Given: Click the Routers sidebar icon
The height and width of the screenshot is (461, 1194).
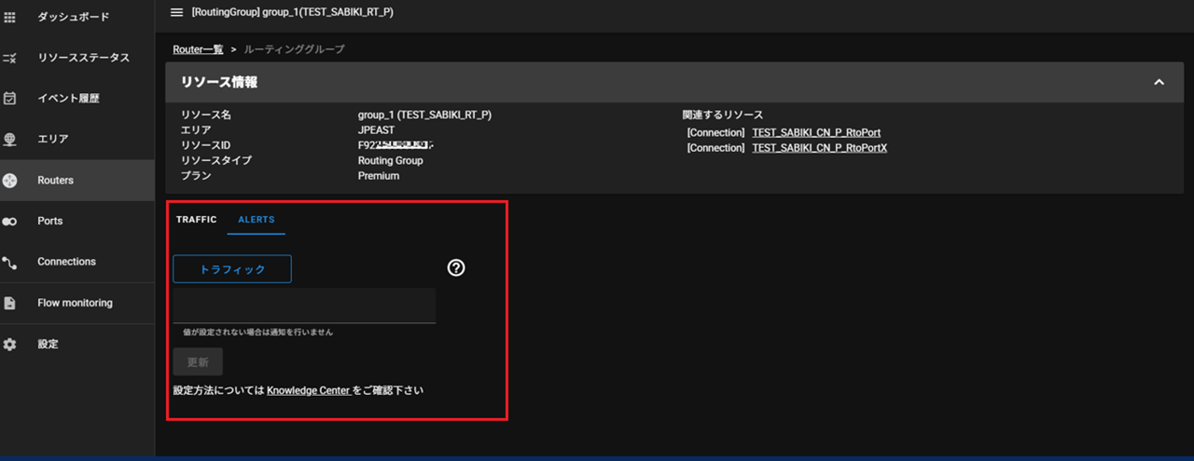Looking at the screenshot, I should (10, 181).
